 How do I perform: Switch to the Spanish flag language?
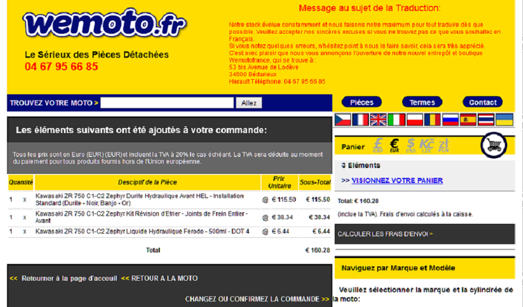468,119
